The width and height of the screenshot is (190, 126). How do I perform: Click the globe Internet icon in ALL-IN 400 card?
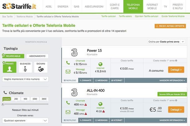[101, 104]
